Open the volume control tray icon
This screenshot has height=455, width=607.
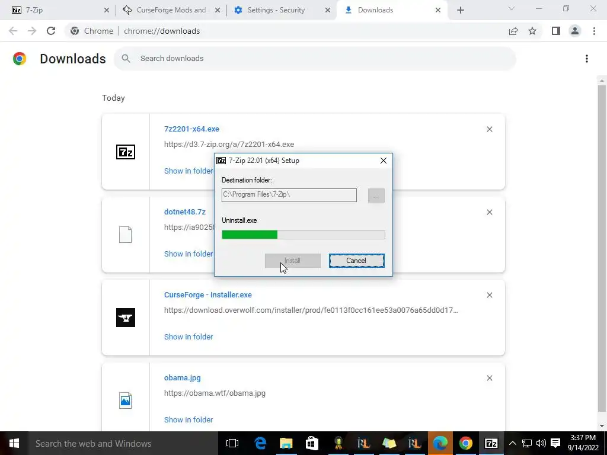[541, 443]
